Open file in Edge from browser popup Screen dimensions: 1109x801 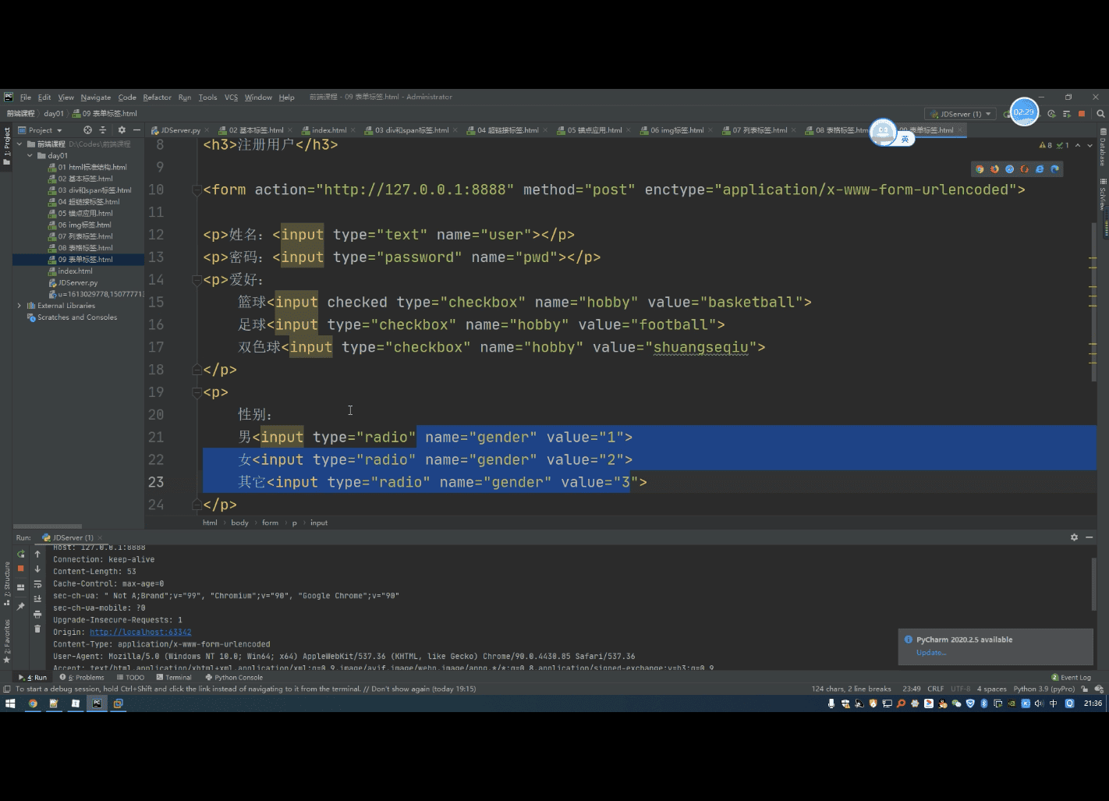pyautogui.click(x=1055, y=169)
